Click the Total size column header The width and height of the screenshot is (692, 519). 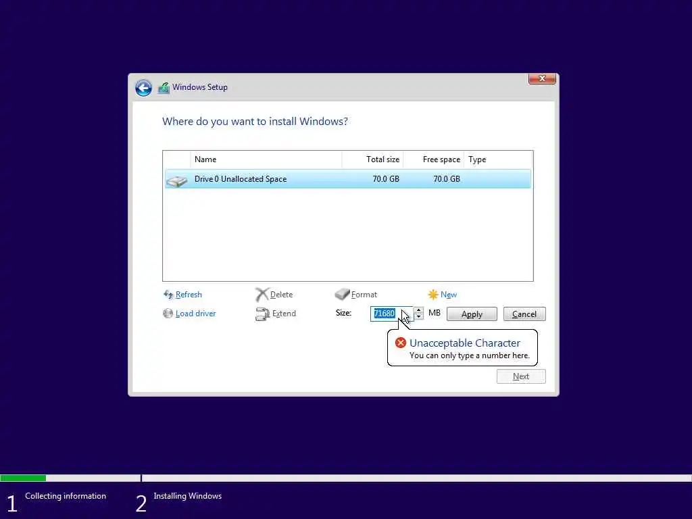tap(372, 159)
